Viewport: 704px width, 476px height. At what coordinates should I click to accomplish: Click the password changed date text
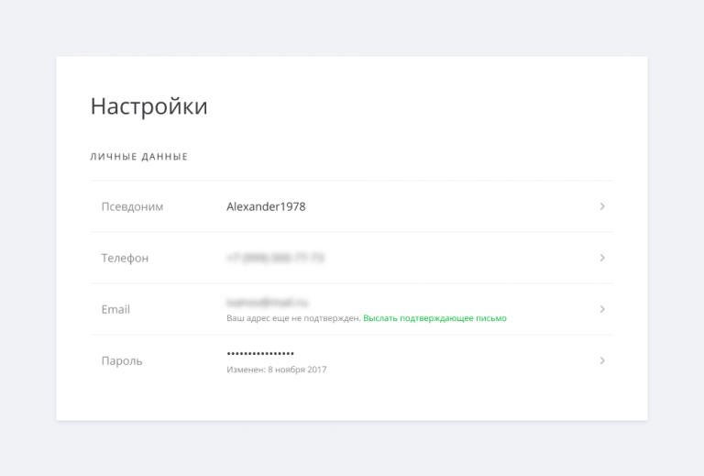point(276,370)
